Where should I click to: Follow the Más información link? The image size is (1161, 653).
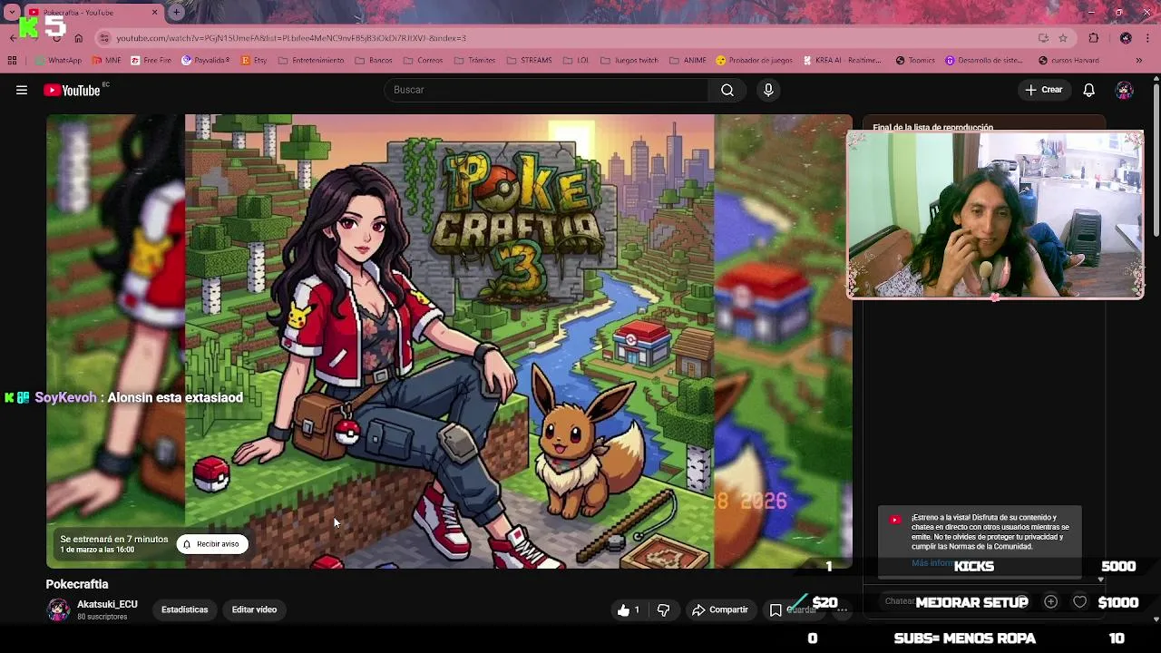pos(932,563)
